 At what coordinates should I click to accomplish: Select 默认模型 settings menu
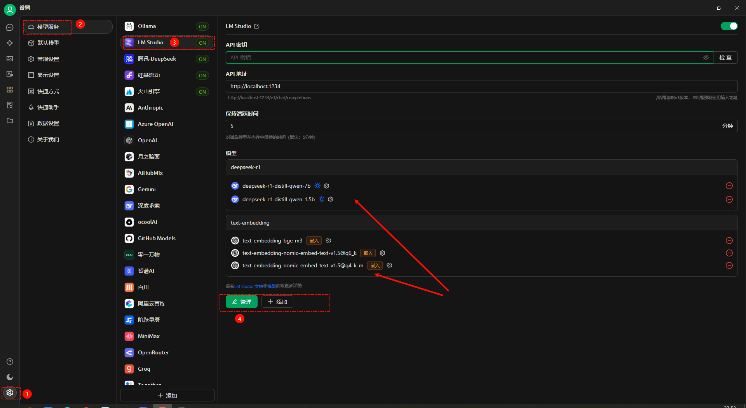click(x=68, y=43)
